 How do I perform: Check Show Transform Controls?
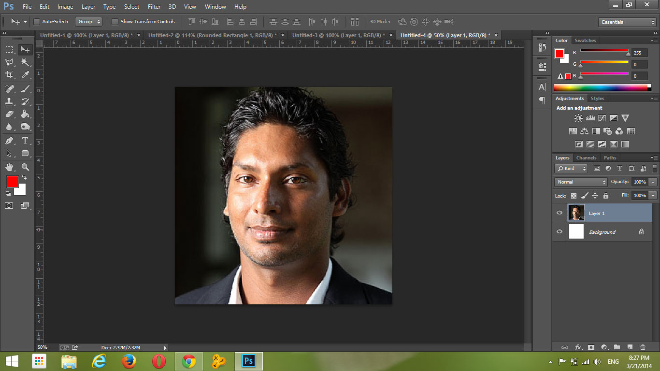[x=115, y=22]
